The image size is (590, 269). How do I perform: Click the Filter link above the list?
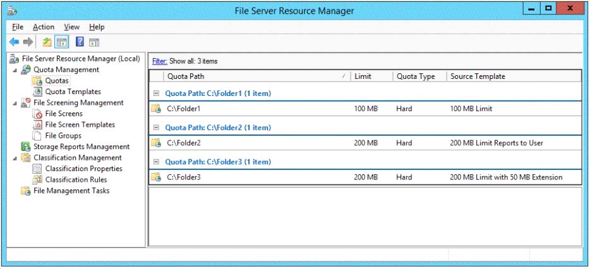pos(160,61)
